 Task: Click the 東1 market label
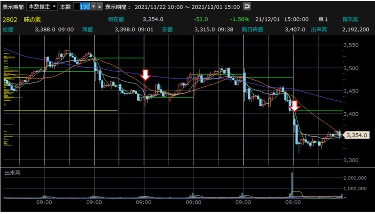pos(323,19)
